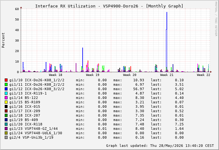Click the Week 21 axis label

pyautogui.click(x=167, y=75)
